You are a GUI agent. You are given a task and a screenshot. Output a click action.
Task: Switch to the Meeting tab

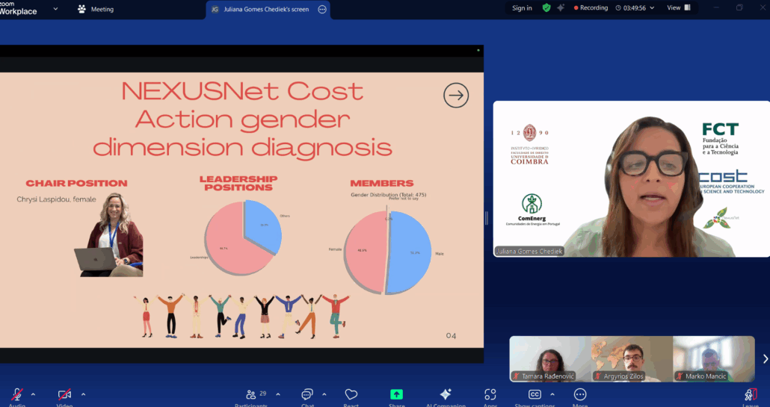click(96, 10)
